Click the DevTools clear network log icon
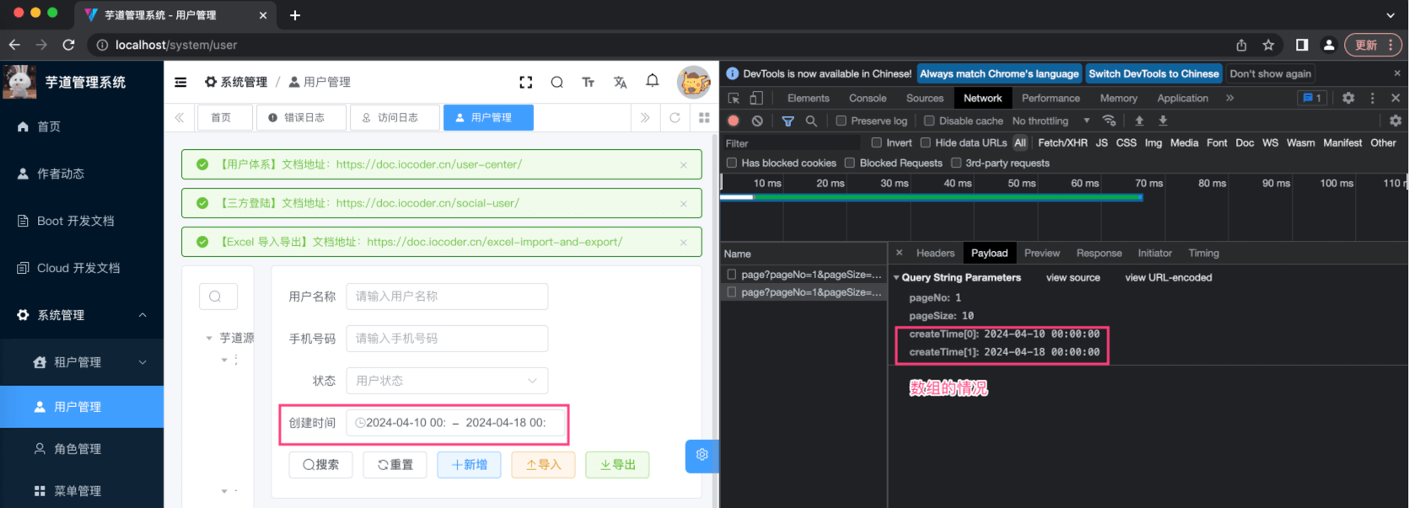This screenshot has width=1409, height=508. coord(757,121)
